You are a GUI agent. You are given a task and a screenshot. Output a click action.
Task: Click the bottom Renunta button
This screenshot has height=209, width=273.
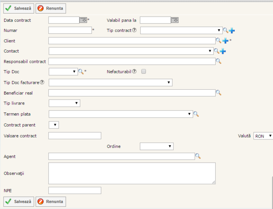coord(51,201)
